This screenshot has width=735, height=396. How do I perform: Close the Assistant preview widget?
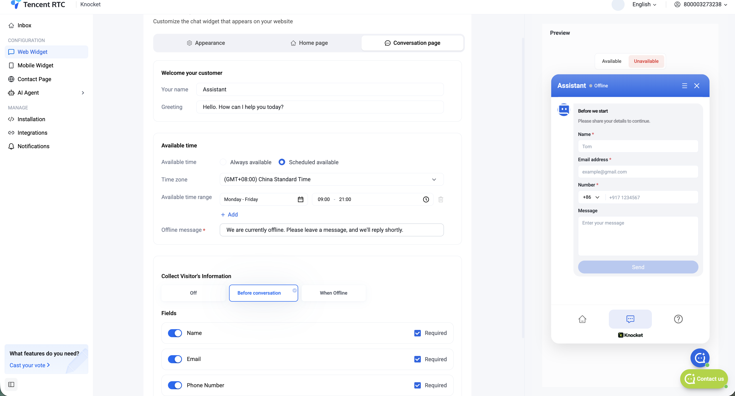click(x=696, y=86)
